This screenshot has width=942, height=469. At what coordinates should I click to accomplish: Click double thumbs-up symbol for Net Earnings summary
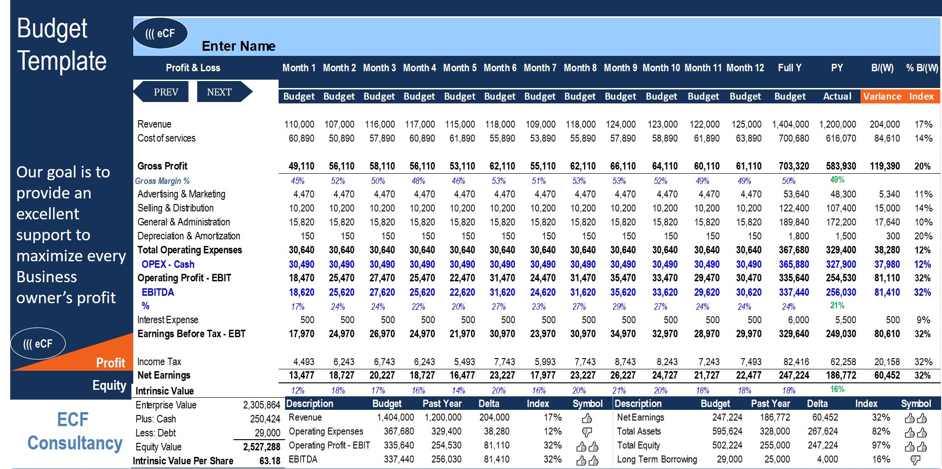click(x=915, y=418)
